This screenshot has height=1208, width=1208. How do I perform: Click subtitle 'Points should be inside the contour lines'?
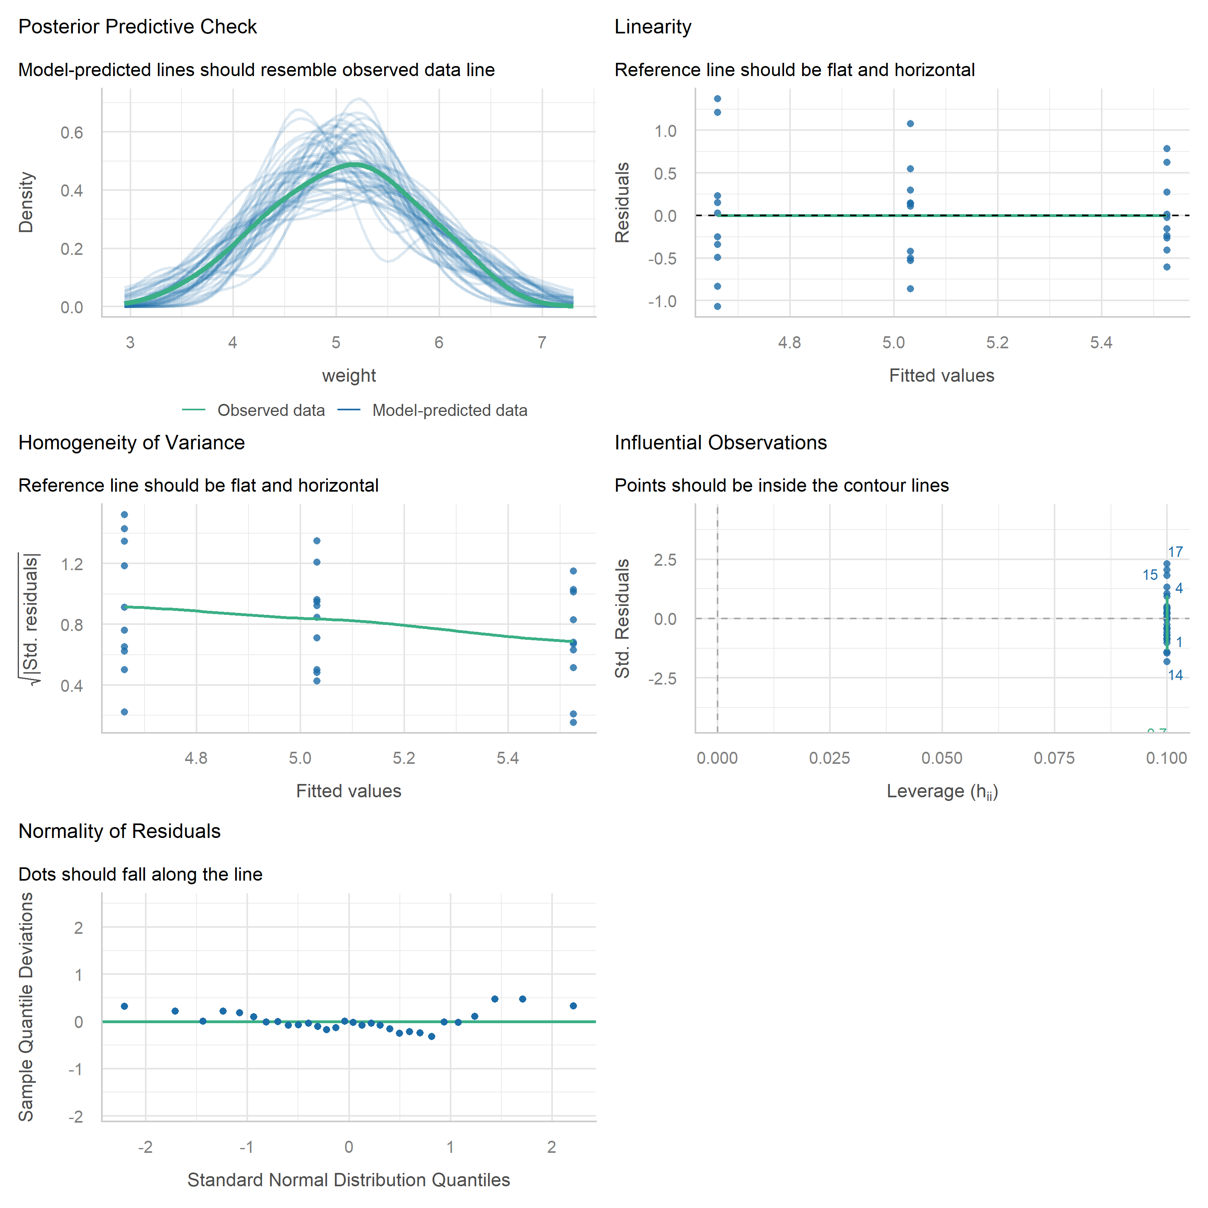coord(782,486)
